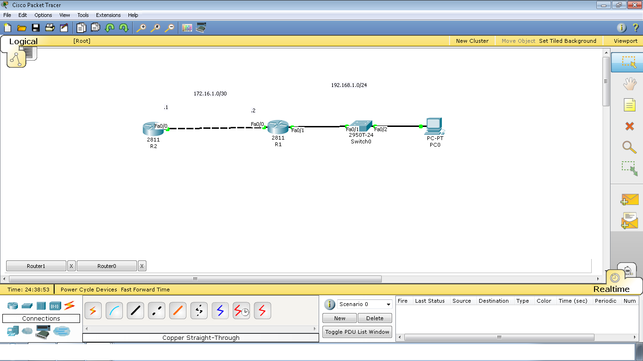Open the Options menu
643x361 pixels.
[x=43, y=15]
